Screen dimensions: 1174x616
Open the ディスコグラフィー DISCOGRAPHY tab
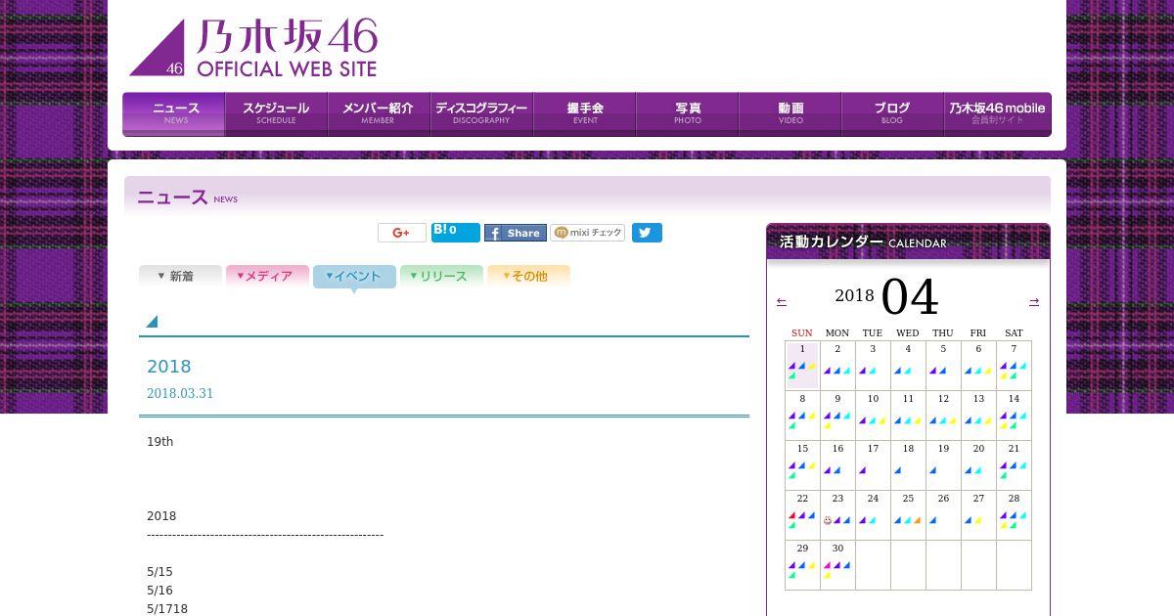point(481,113)
